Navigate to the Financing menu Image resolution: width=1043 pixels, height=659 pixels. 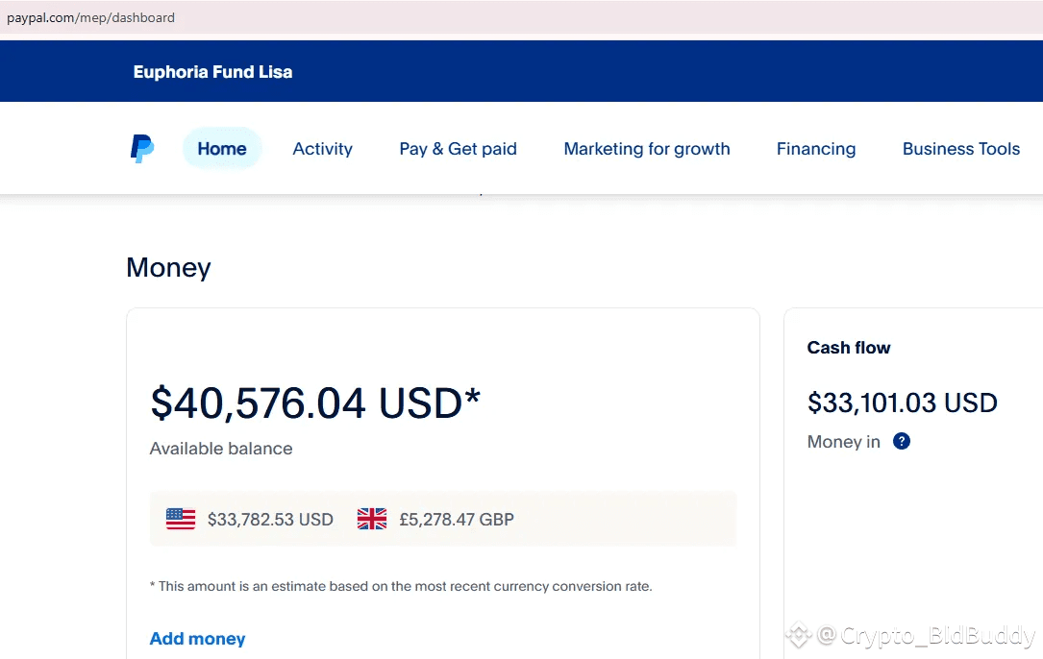pos(816,149)
